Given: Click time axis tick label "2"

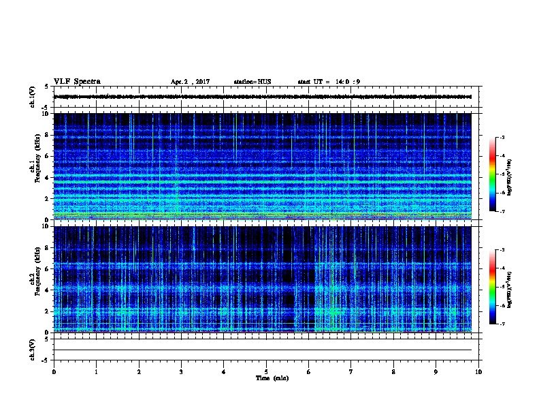Looking at the screenshot, I should [x=139, y=372].
